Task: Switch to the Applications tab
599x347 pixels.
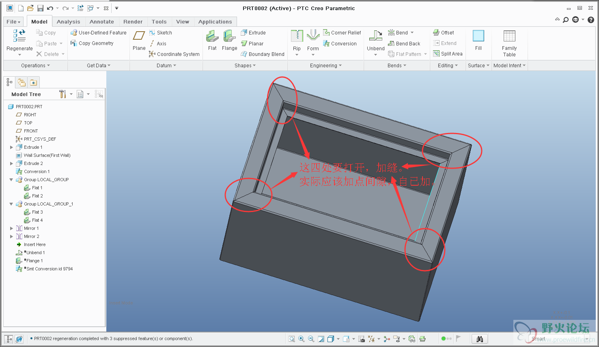Action: point(215,22)
